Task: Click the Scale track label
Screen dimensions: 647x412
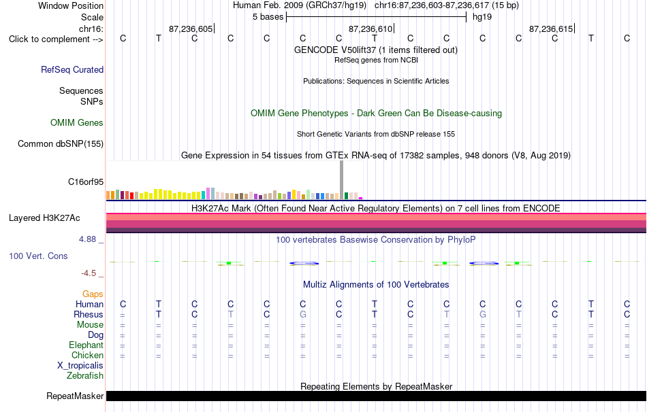Action: click(x=92, y=17)
